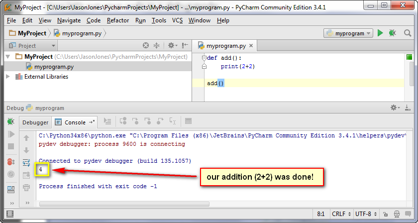Image resolution: width=418 pixels, height=223 pixels.
Task: Click the Step Into icon
Action: pos(135,121)
